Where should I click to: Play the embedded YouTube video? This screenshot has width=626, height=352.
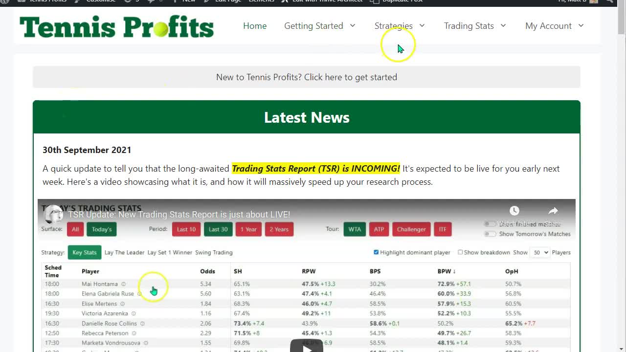307,346
